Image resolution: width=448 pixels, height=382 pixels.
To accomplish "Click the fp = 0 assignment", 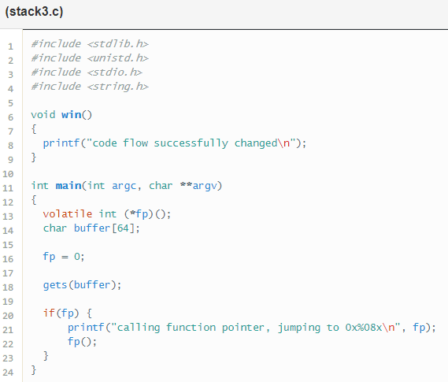I will [64, 257].
